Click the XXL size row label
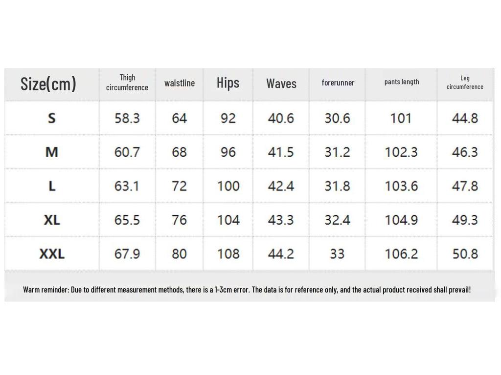Screen dimensions: 501x375 click(x=52, y=254)
